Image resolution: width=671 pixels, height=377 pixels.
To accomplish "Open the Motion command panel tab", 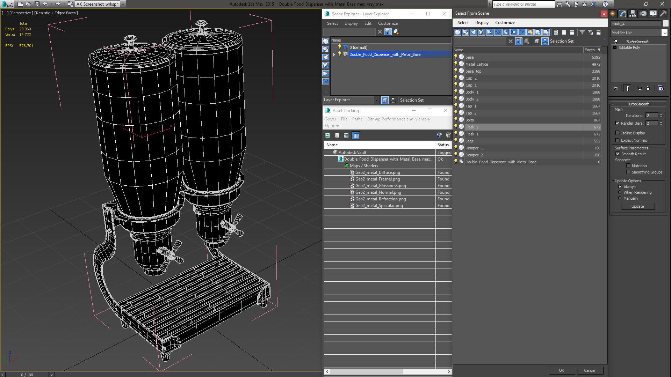I will click(x=643, y=14).
